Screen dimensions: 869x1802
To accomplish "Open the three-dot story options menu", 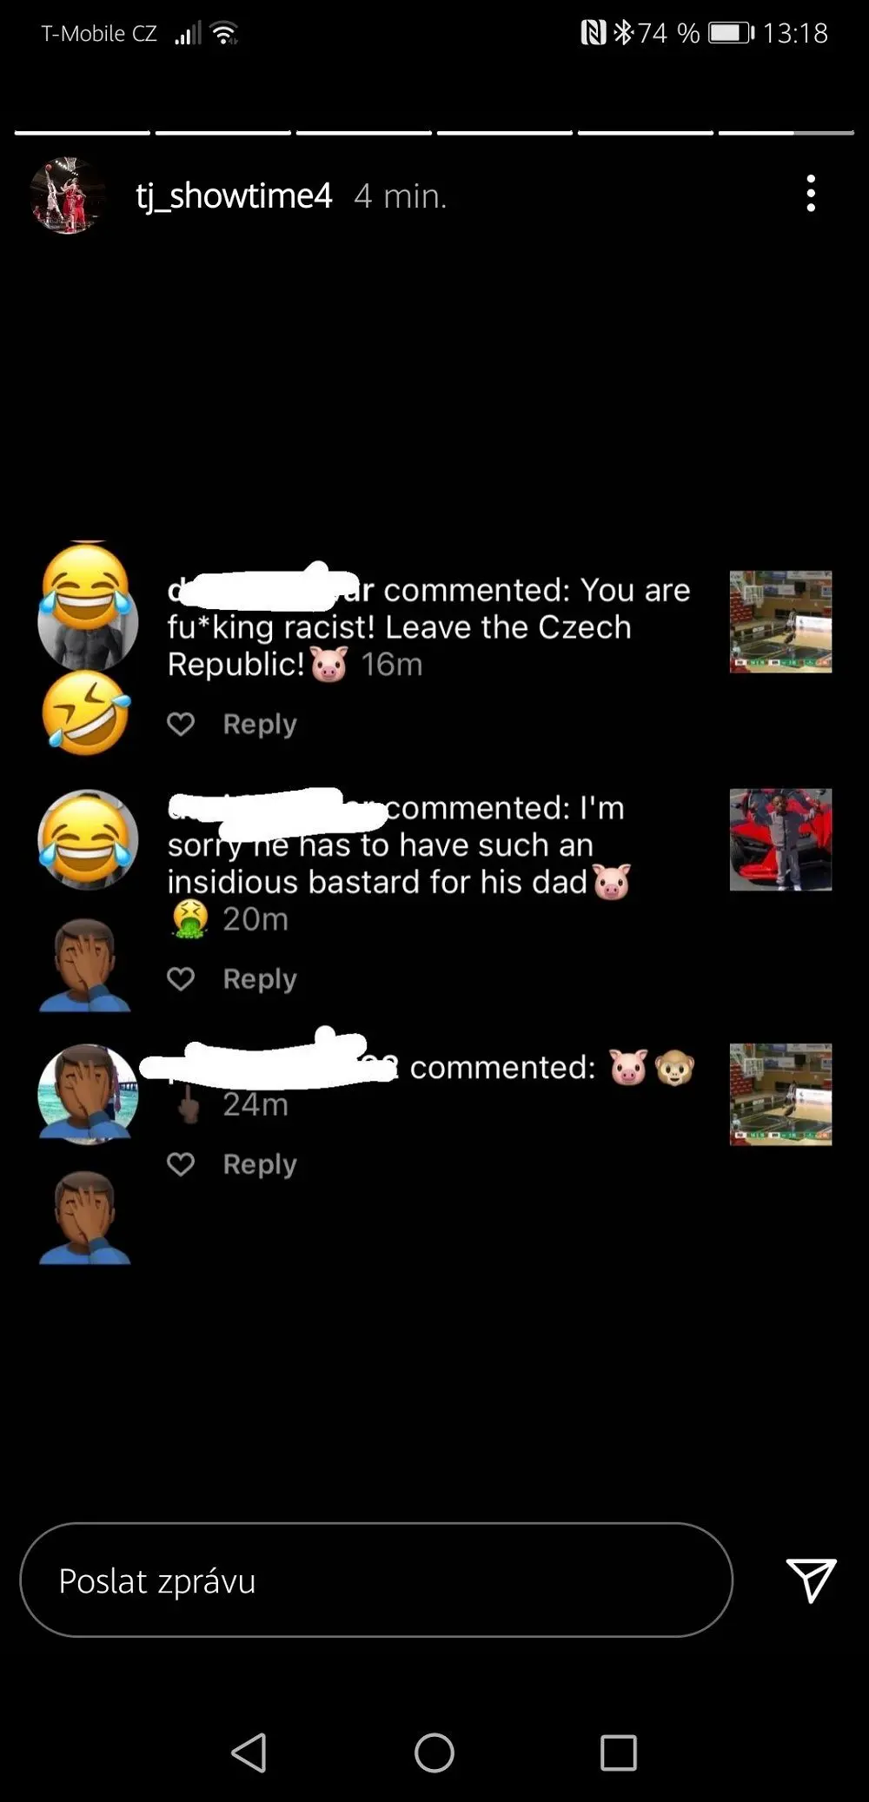I will click(811, 194).
